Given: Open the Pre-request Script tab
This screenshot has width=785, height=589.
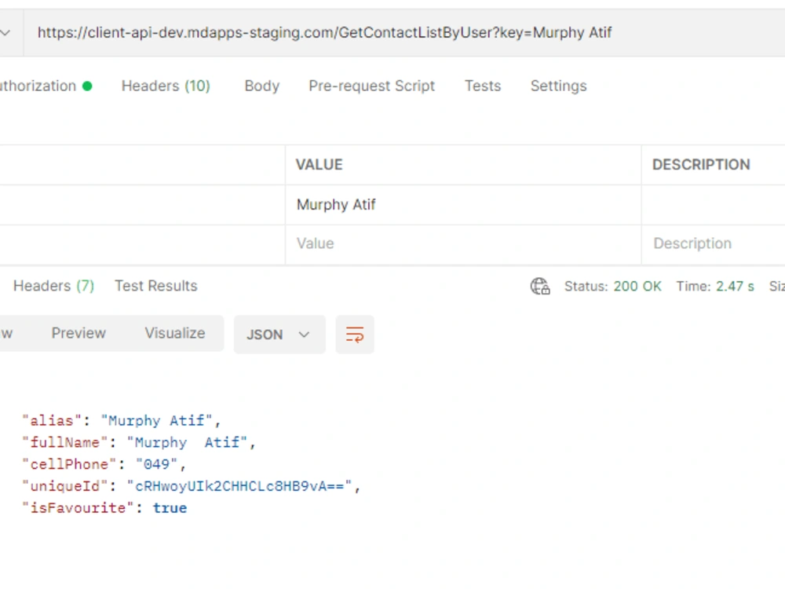Looking at the screenshot, I should tap(372, 86).
